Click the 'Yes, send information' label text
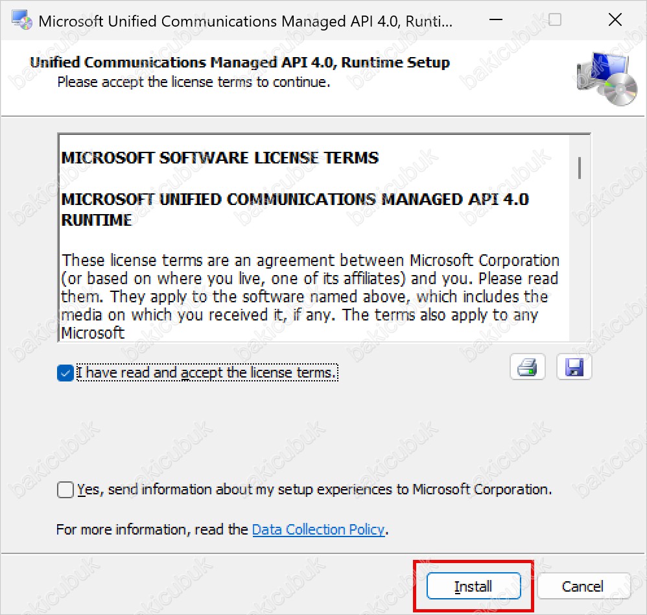Viewport: 647px width, 615px height. pyautogui.click(x=314, y=489)
